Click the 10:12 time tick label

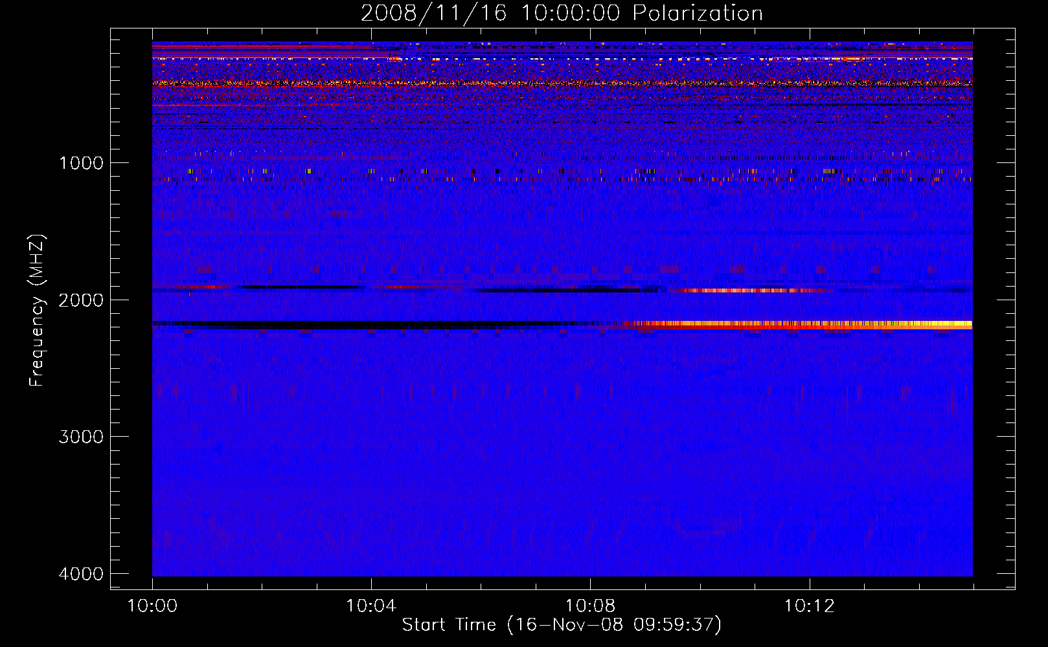pyautogui.click(x=810, y=606)
